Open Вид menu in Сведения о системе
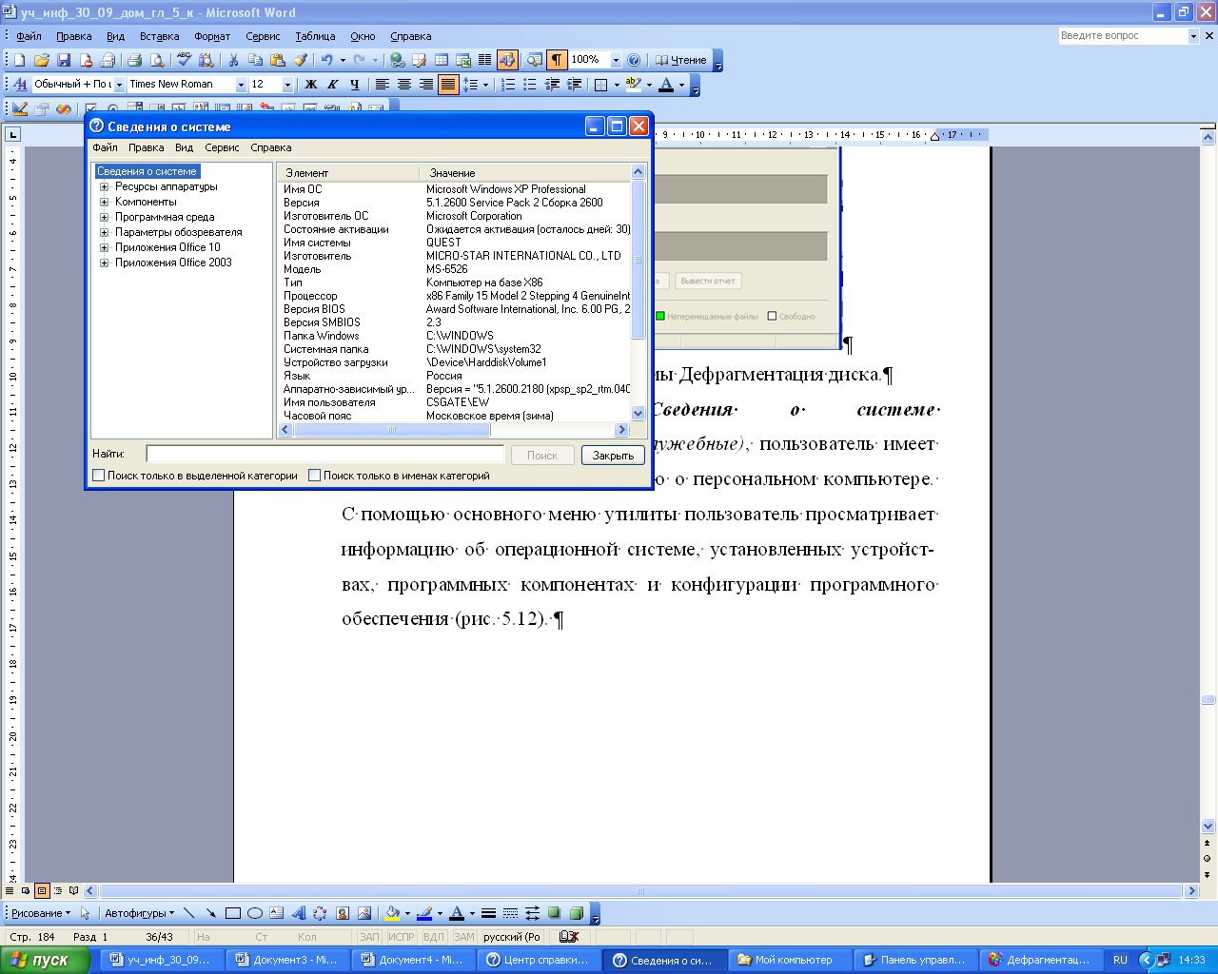 click(184, 147)
